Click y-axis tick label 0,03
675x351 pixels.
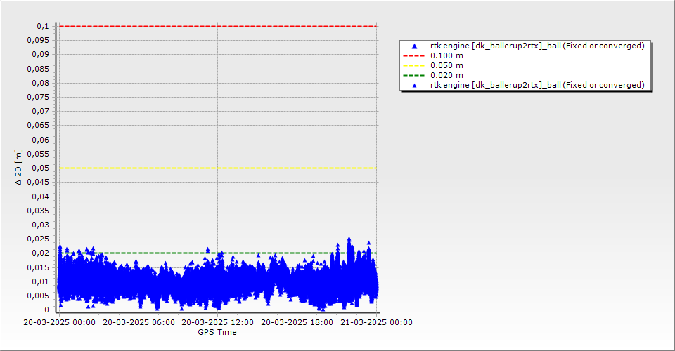(41, 225)
